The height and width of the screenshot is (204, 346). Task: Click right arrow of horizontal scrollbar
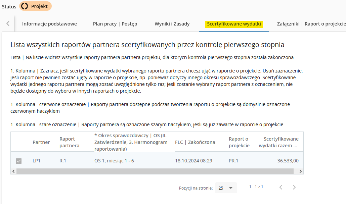301,171
